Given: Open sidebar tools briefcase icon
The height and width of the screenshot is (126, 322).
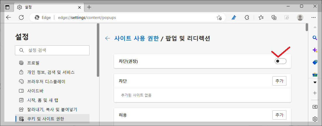Looking at the screenshot, I should tap(315, 74).
